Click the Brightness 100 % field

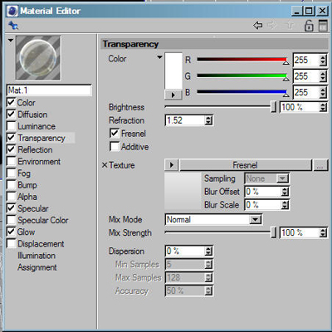[x=300, y=107]
